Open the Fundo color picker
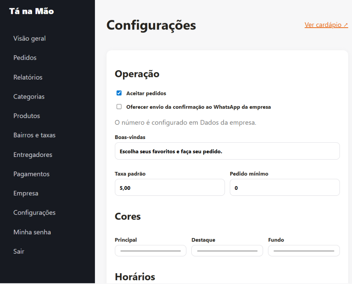 pyautogui.click(x=304, y=251)
